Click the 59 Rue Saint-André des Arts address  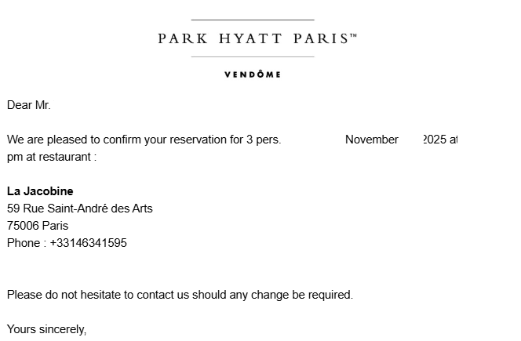[80, 209]
